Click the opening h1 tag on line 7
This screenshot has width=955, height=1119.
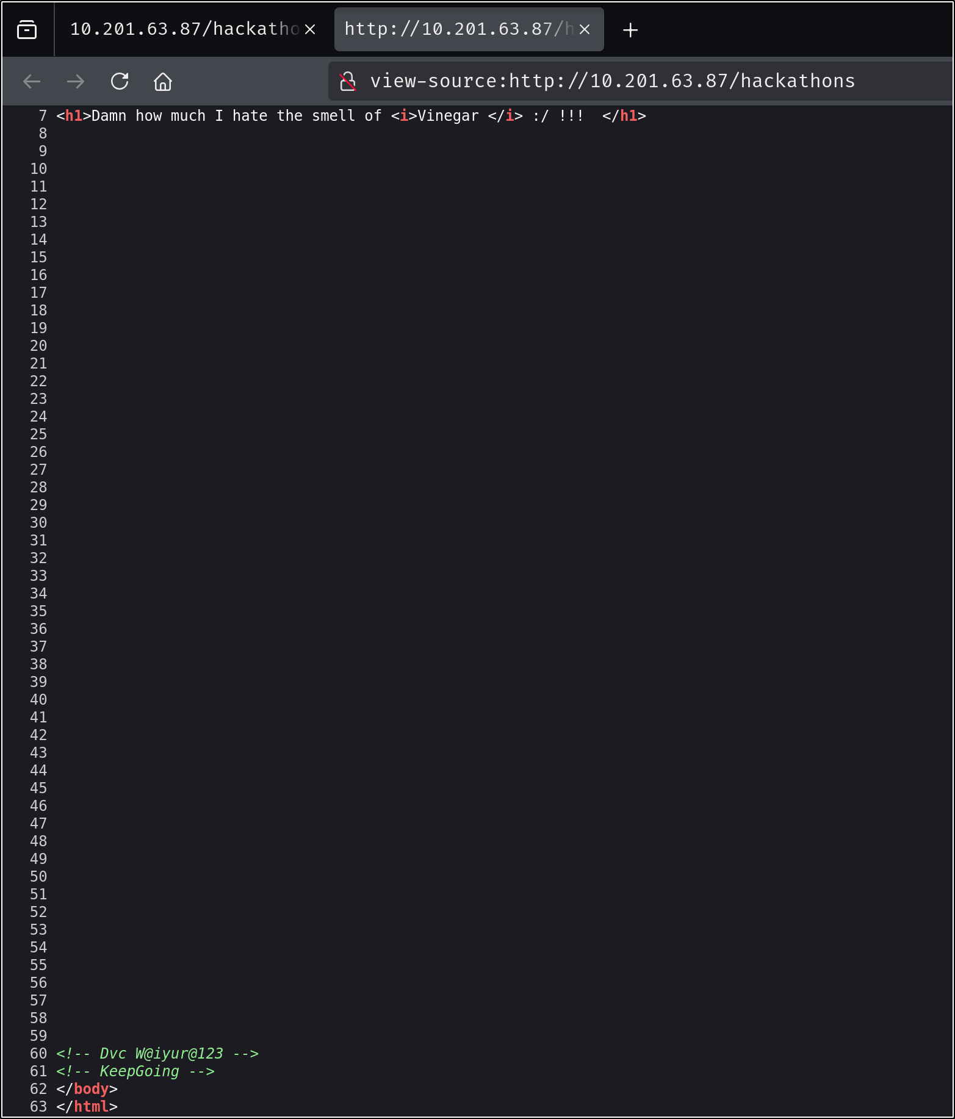pyautogui.click(x=74, y=116)
